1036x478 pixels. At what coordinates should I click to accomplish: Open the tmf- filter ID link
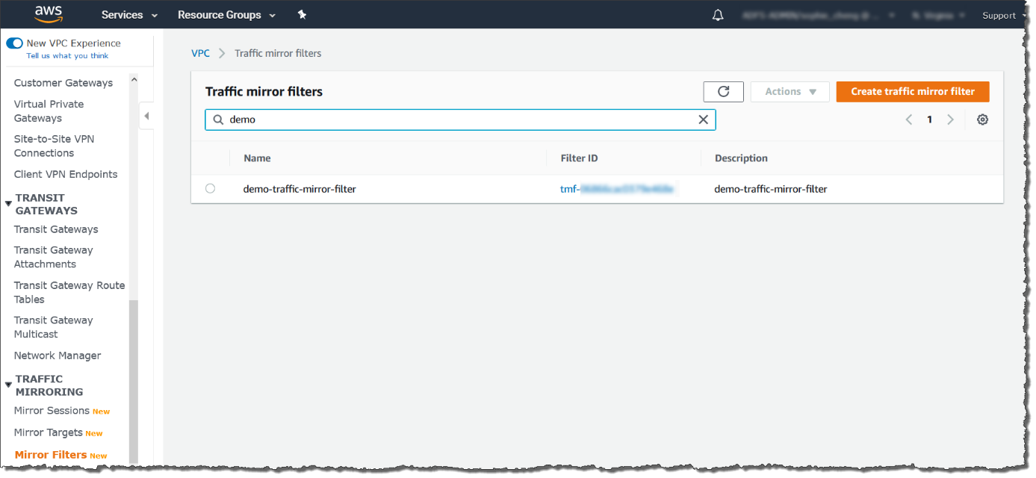616,189
